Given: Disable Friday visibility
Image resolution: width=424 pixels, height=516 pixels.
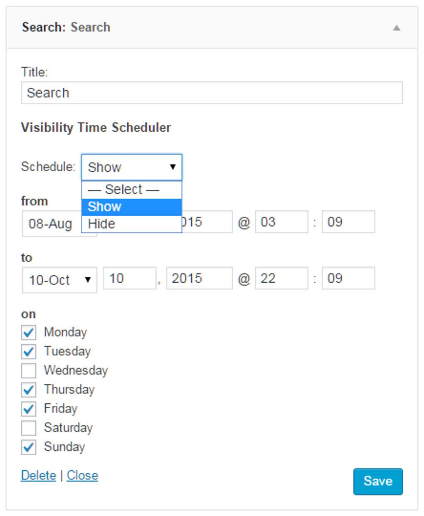Looking at the screenshot, I should (x=28, y=408).
